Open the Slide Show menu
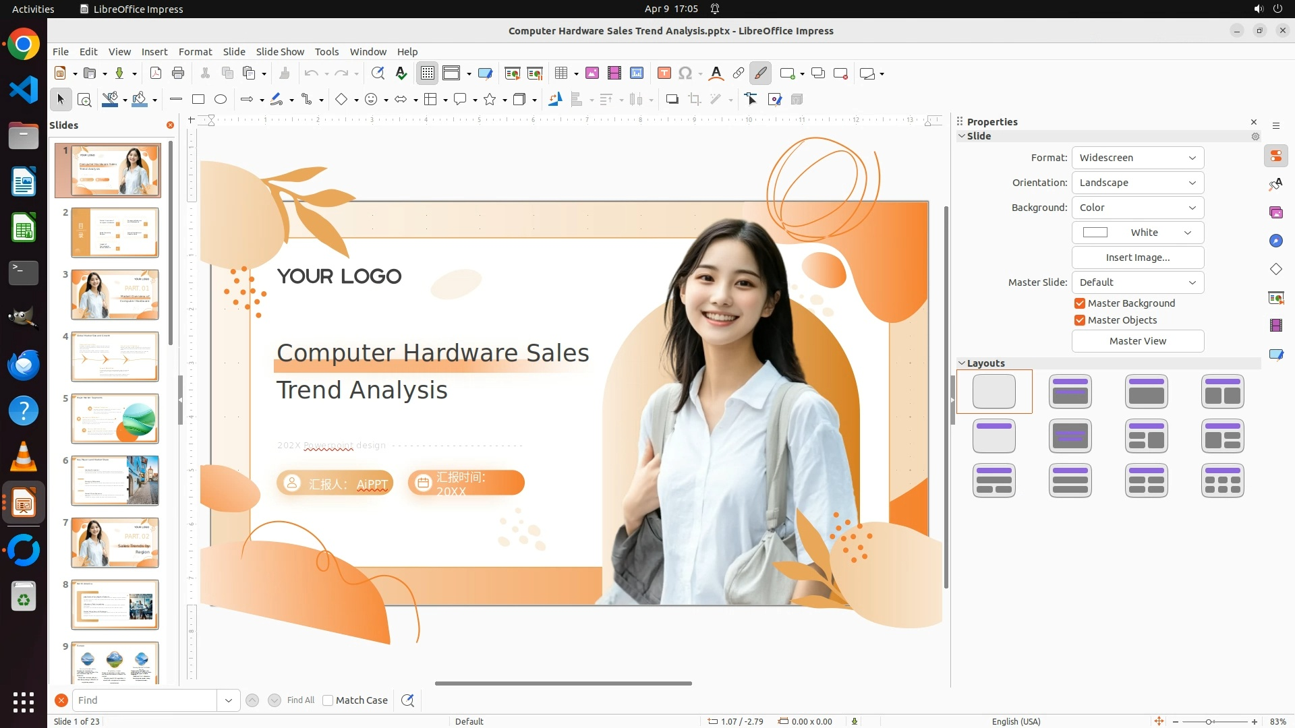 tap(279, 52)
